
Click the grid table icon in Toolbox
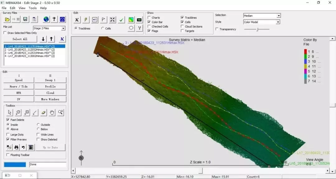pyautogui.click(x=31, y=147)
